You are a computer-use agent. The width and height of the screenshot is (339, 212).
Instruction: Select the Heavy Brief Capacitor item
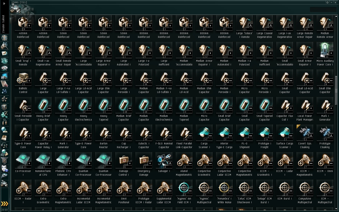click(x=43, y=109)
